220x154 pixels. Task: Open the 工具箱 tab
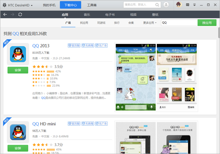pos(92,5)
